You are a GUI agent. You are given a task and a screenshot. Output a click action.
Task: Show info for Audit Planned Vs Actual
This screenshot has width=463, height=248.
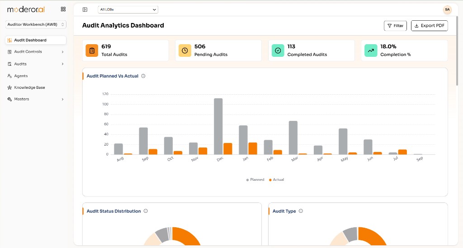tap(143, 76)
